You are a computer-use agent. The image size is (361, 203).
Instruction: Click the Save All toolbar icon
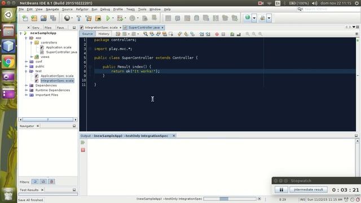pos(53,18)
